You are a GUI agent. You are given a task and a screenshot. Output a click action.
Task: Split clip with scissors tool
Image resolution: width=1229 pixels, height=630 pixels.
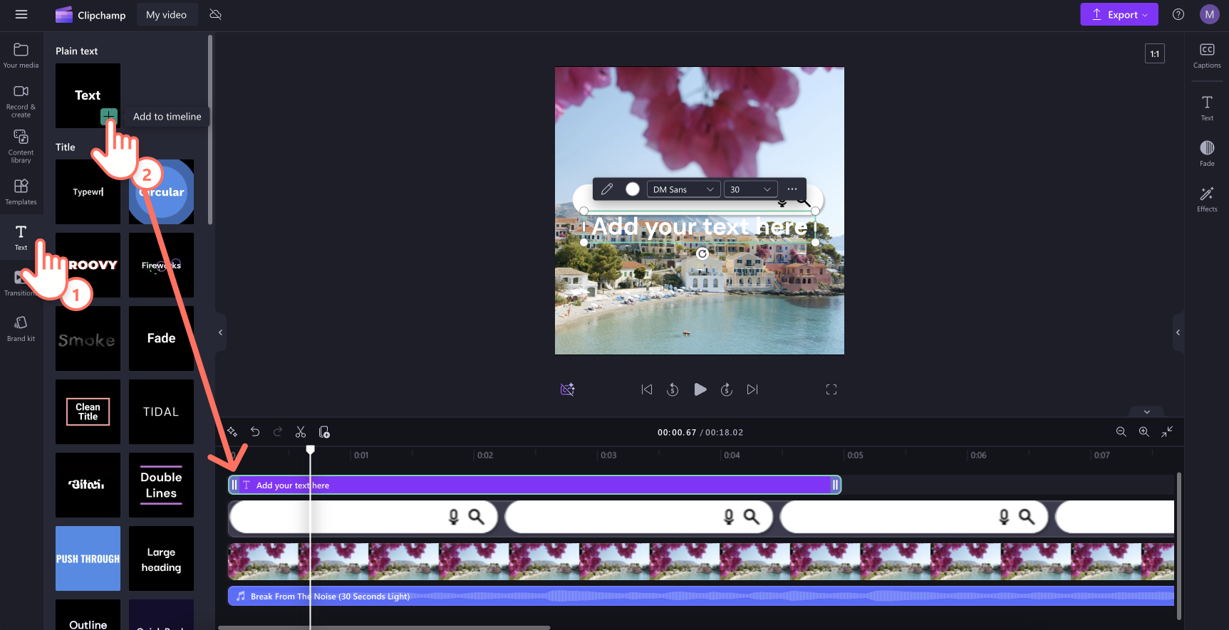(301, 431)
